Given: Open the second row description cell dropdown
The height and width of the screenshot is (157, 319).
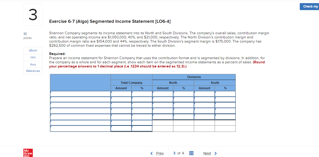Looking at the screenshot, I should tap(80, 99).
